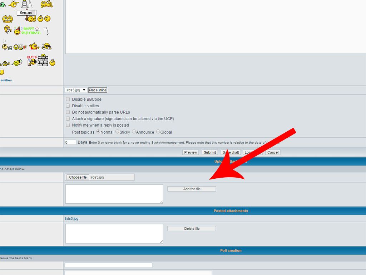Select Sticky topic type
The image size is (366, 275).
pos(117,132)
